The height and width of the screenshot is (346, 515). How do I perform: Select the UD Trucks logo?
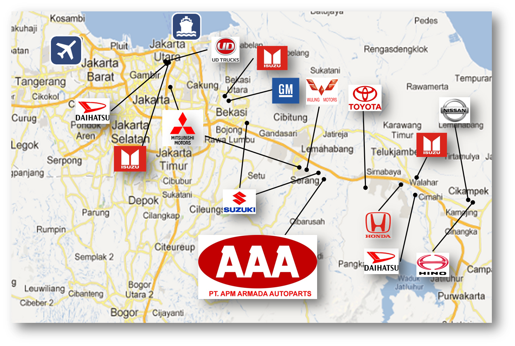pyautogui.click(x=226, y=50)
